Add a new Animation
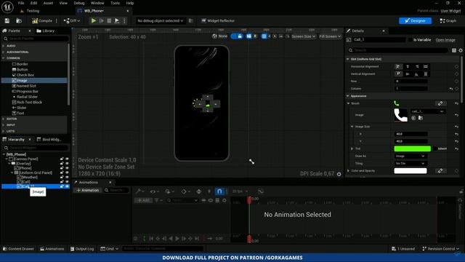The image size is (465, 262). pos(88,190)
